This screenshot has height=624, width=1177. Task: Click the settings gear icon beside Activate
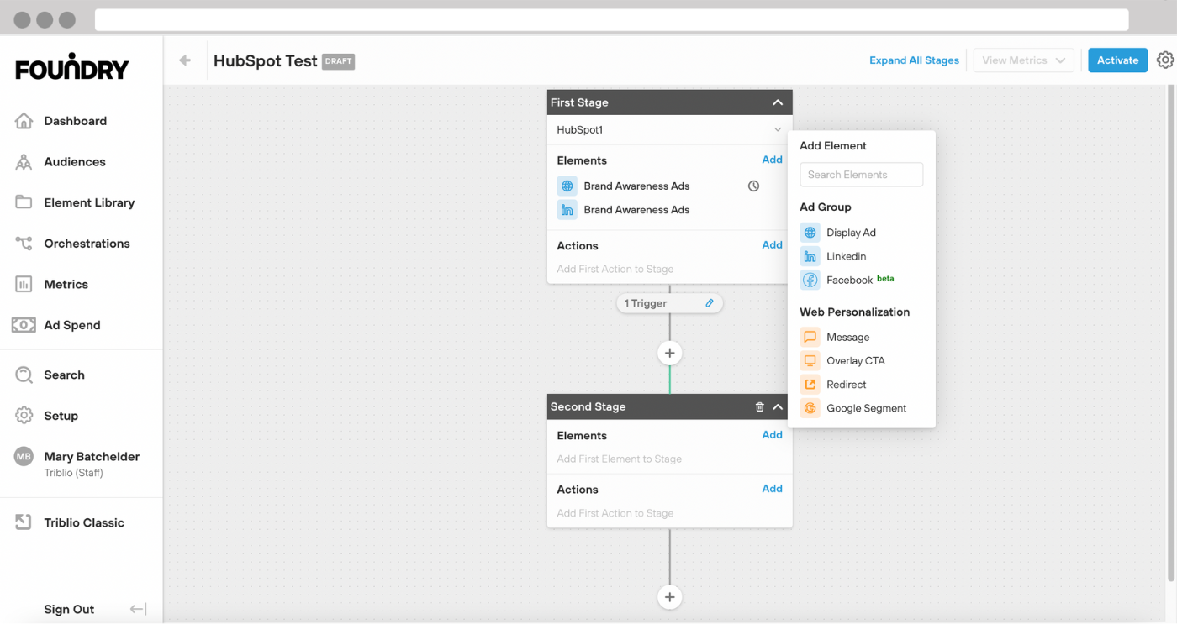(1164, 60)
